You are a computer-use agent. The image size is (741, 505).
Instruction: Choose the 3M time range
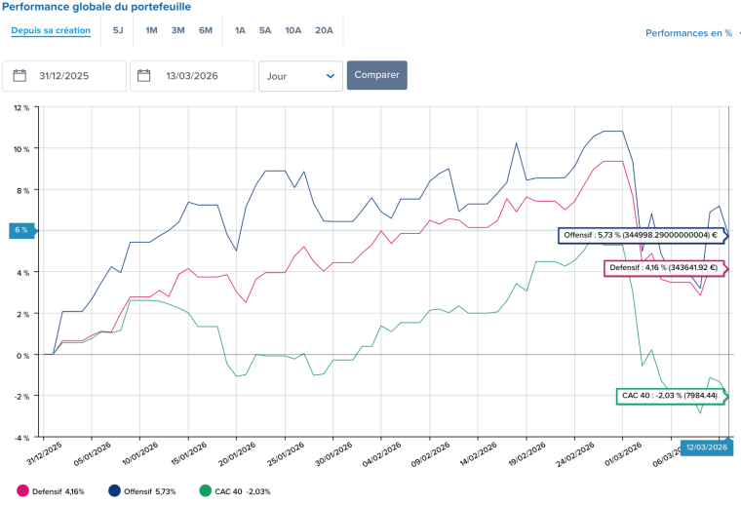coord(177,30)
